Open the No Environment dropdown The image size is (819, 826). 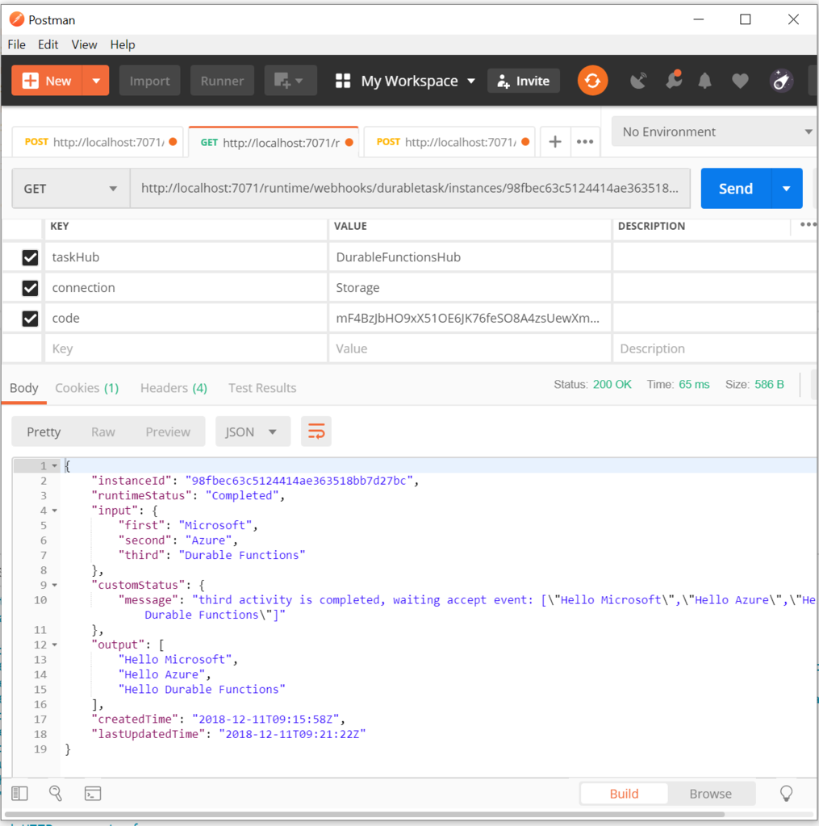(715, 131)
